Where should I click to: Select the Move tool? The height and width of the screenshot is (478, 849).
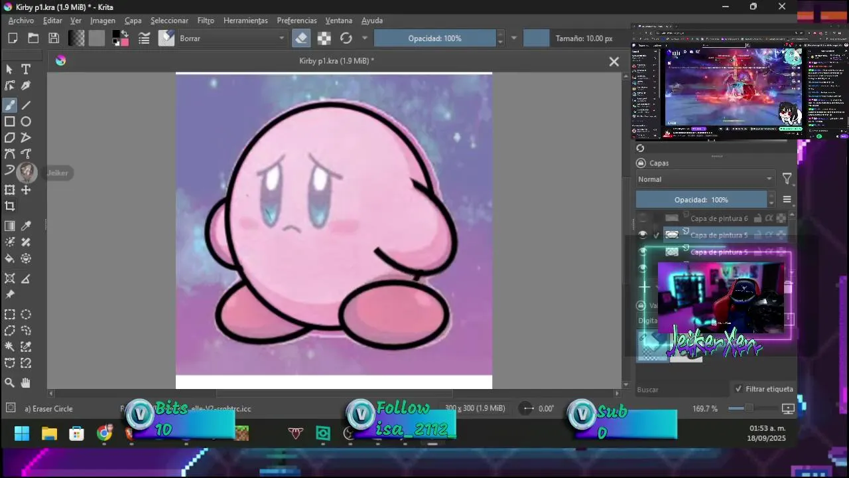[26, 190]
